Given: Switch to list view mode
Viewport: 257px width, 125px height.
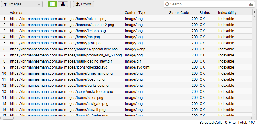Looking at the screenshot, I should pos(52,4).
